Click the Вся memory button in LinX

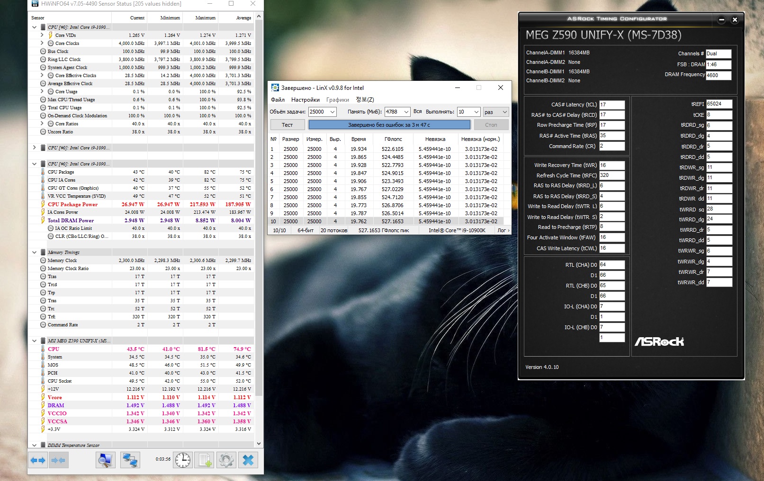pyautogui.click(x=417, y=112)
